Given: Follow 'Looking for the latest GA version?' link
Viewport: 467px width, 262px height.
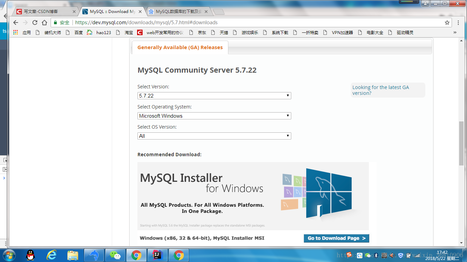Looking at the screenshot, I should [x=381, y=90].
